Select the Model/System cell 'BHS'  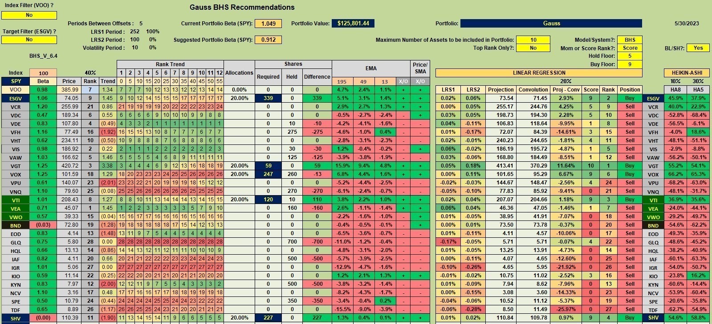[x=630, y=40]
